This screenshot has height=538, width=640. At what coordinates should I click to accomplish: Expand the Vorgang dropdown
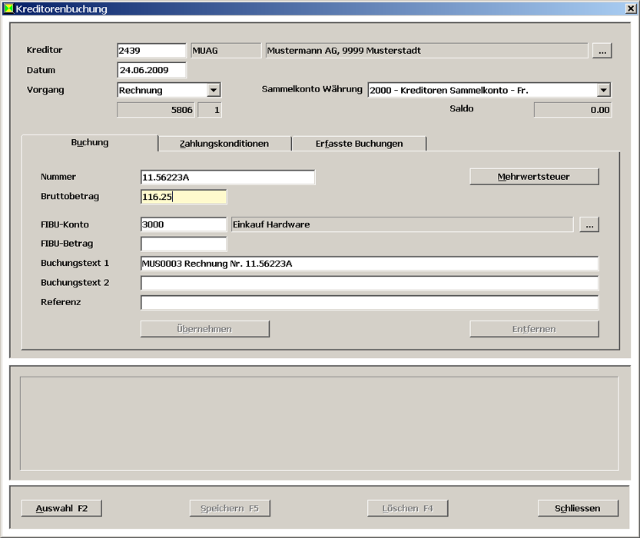tap(214, 90)
